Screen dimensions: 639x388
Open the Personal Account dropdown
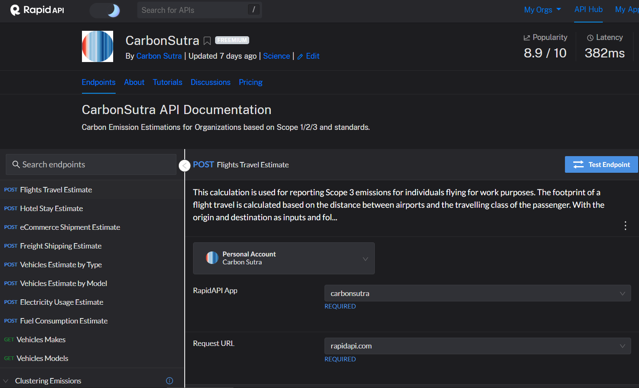coord(284,258)
